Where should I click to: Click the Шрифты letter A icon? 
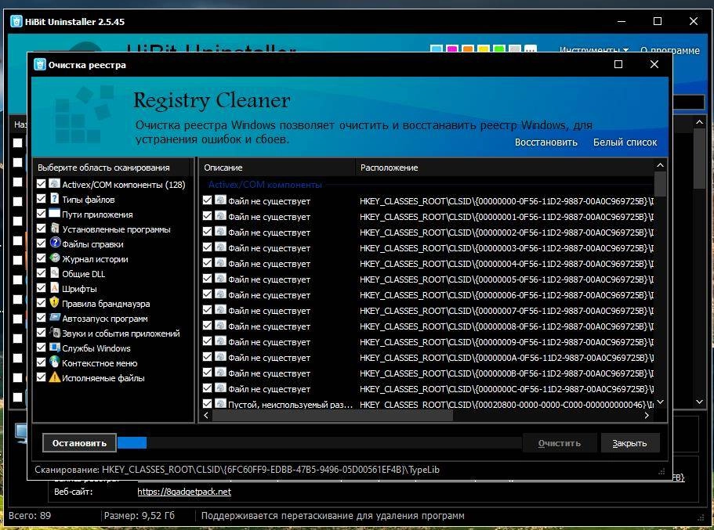coord(55,287)
